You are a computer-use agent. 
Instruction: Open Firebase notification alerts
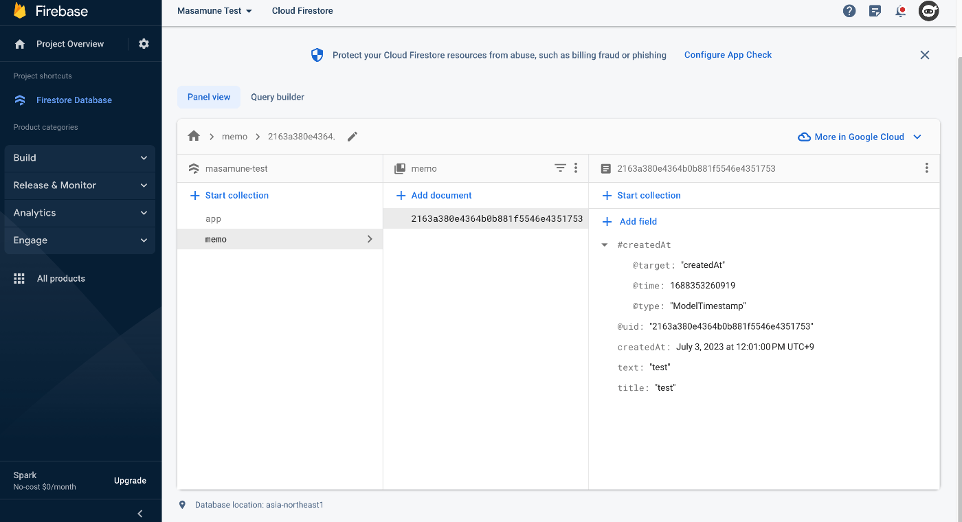pos(900,11)
